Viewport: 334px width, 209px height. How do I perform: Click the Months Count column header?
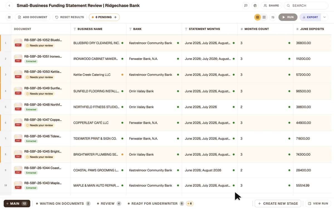point(265,29)
